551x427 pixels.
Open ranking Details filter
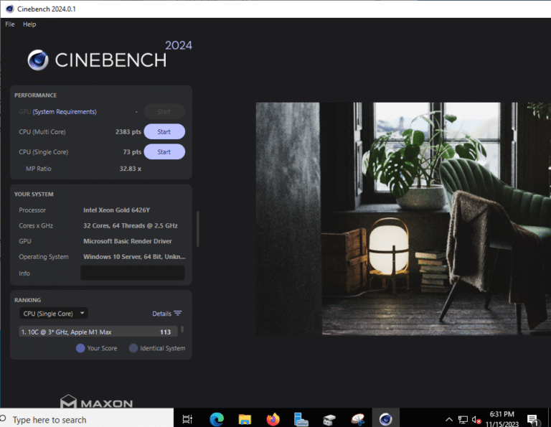click(x=167, y=314)
